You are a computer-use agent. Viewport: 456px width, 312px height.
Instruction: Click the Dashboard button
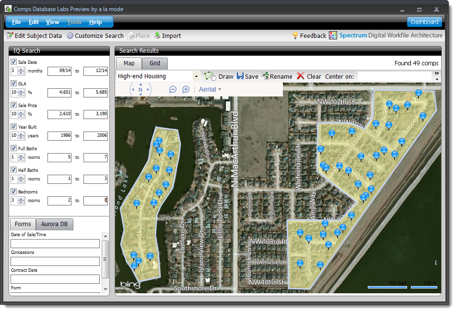point(424,22)
